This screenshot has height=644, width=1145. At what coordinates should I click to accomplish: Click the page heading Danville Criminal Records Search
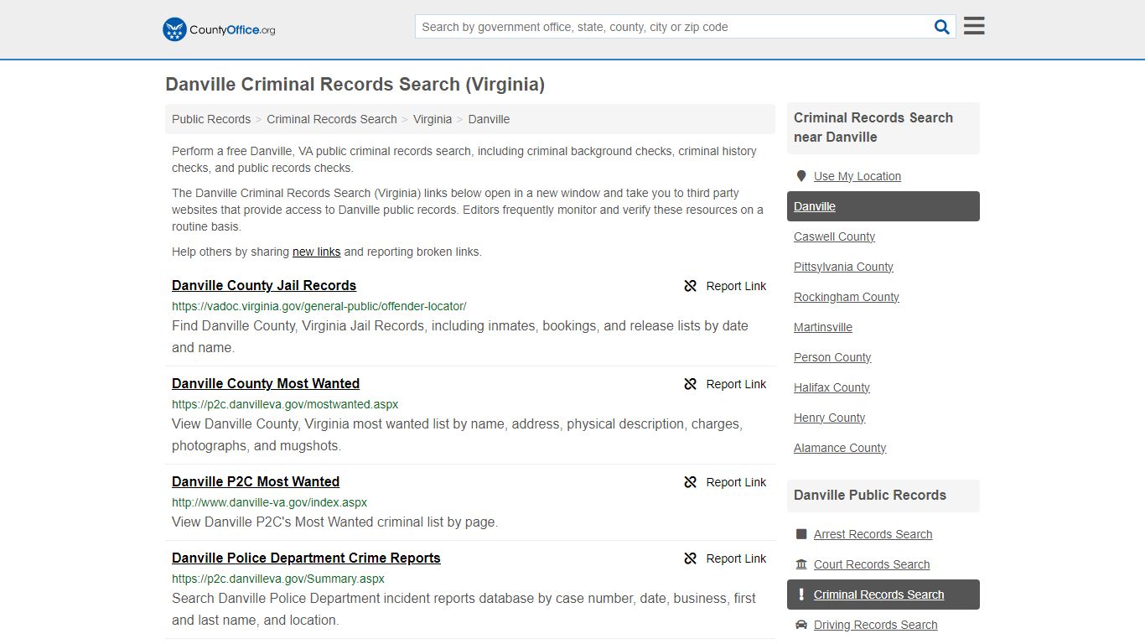point(355,85)
